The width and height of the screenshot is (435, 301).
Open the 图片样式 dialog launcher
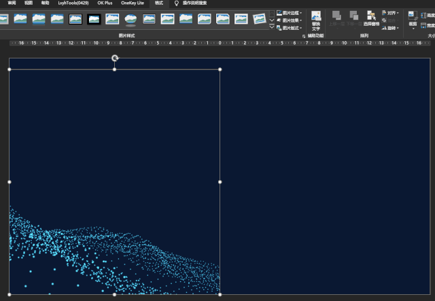point(304,35)
